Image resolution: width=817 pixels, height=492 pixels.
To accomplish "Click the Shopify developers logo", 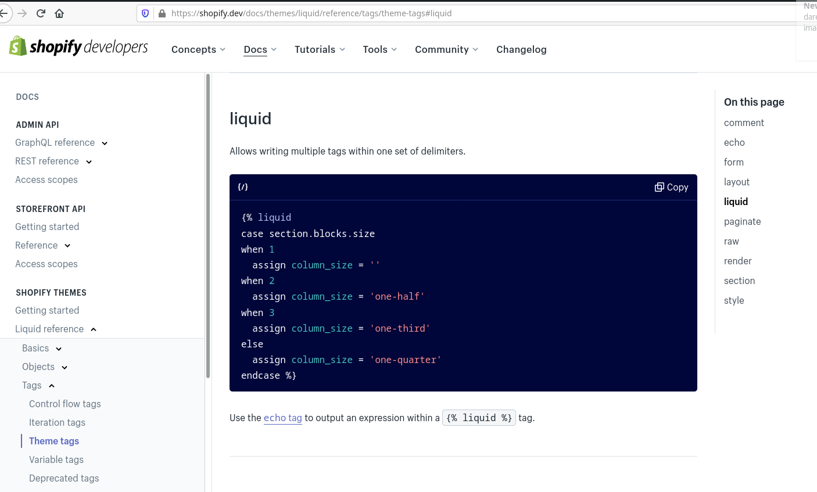I will [x=78, y=46].
